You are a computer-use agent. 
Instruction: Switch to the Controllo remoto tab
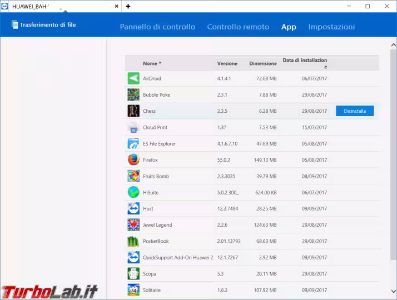(x=238, y=27)
